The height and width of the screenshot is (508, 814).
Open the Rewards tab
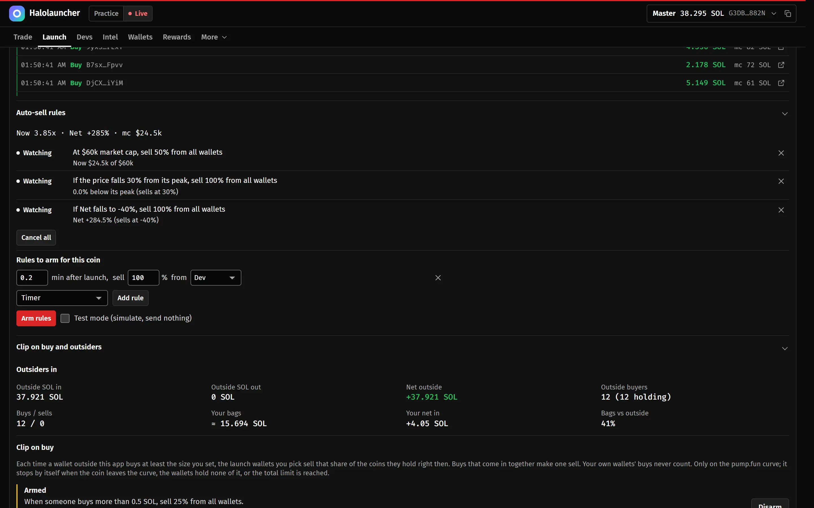(177, 37)
